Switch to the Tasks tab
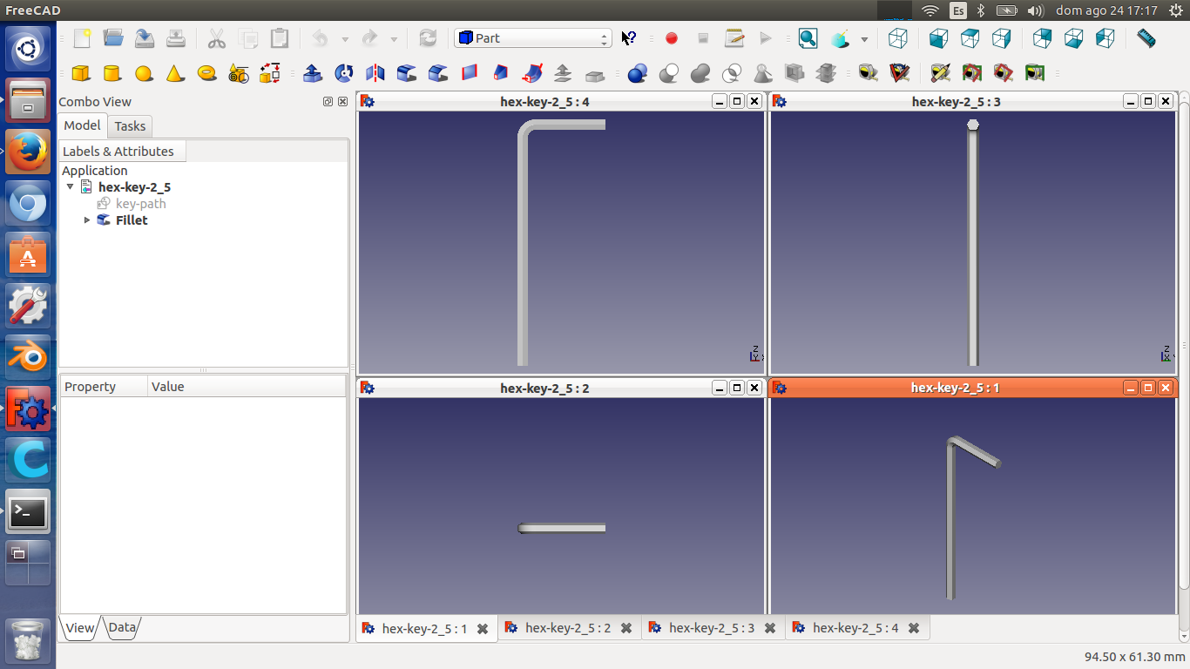 [131, 126]
